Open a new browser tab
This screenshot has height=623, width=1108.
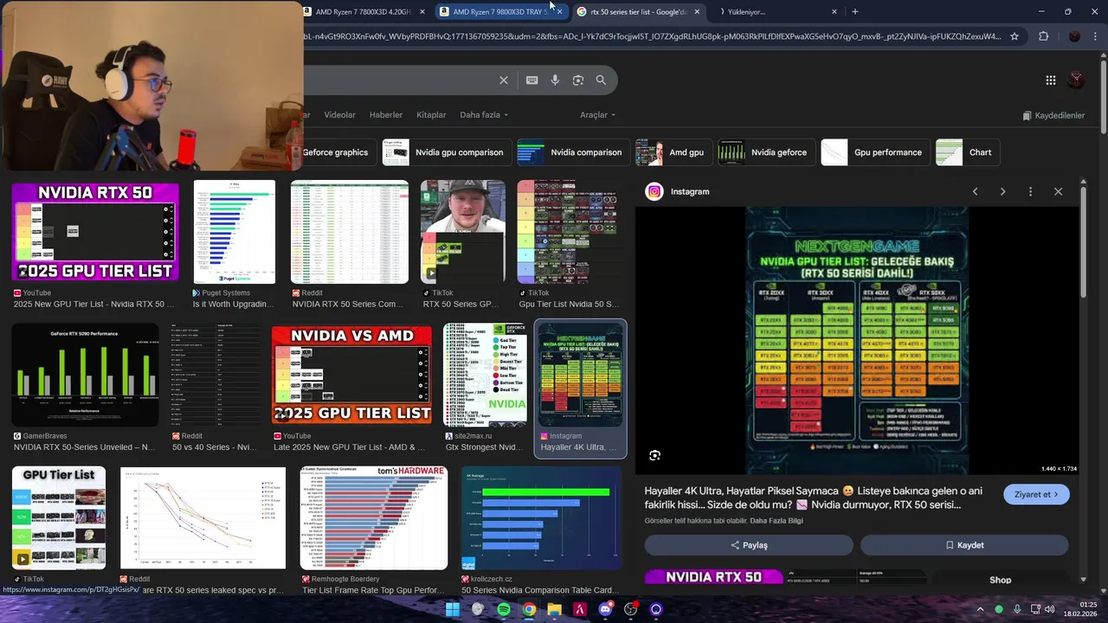tap(855, 11)
